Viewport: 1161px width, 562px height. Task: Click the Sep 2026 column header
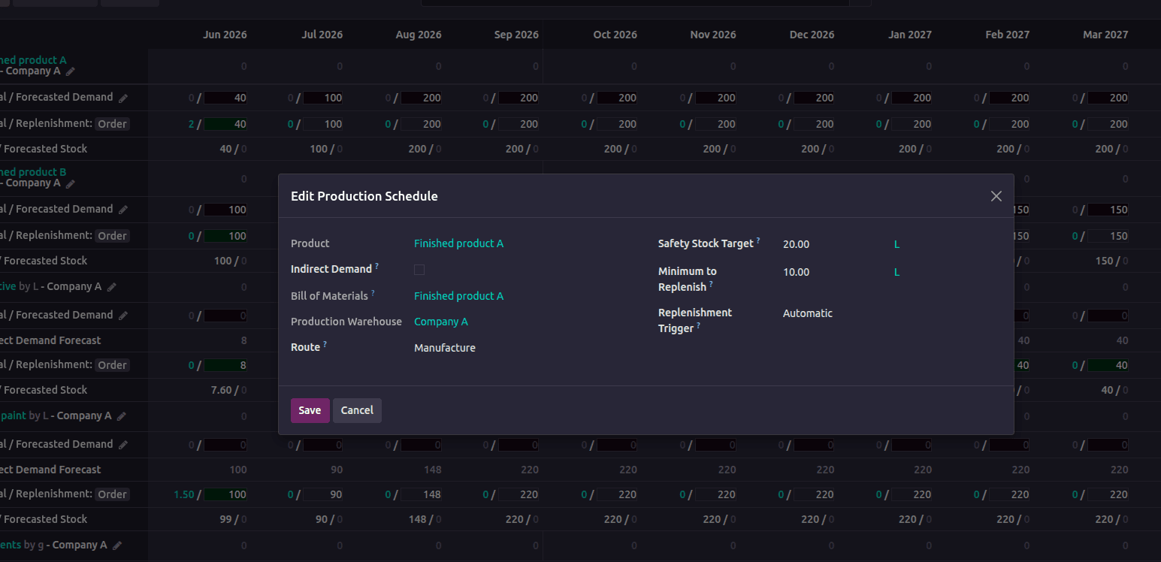pyautogui.click(x=516, y=35)
